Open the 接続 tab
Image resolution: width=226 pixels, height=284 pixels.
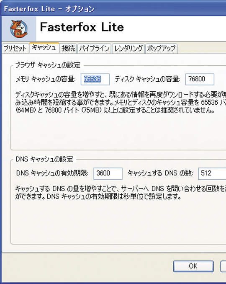pos(68,48)
